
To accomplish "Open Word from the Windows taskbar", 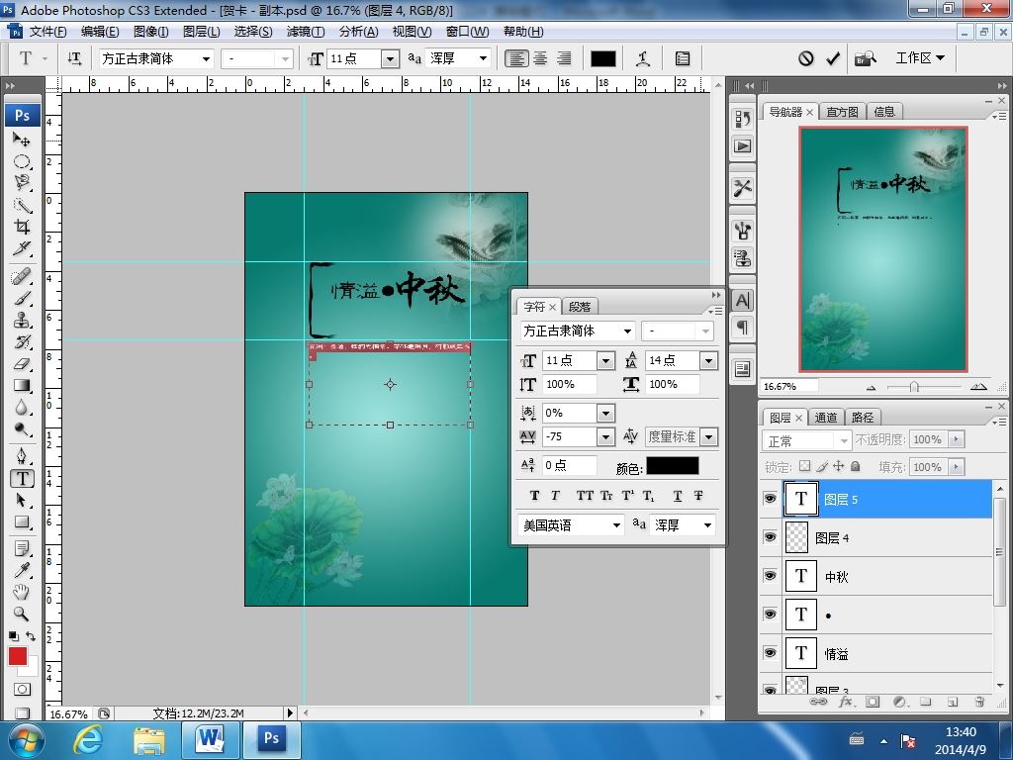I will pyautogui.click(x=211, y=738).
